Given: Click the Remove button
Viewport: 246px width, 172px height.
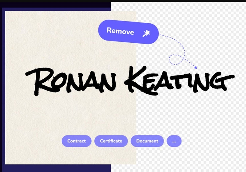Looking at the screenshot, I should [x=129, y=32].
